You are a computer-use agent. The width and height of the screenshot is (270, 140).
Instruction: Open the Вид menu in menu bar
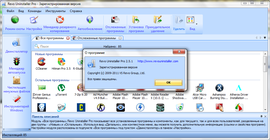click(21, 11)
